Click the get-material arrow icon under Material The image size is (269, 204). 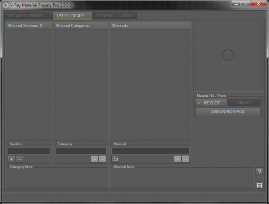pyautogui.click(x=115, y=159)
